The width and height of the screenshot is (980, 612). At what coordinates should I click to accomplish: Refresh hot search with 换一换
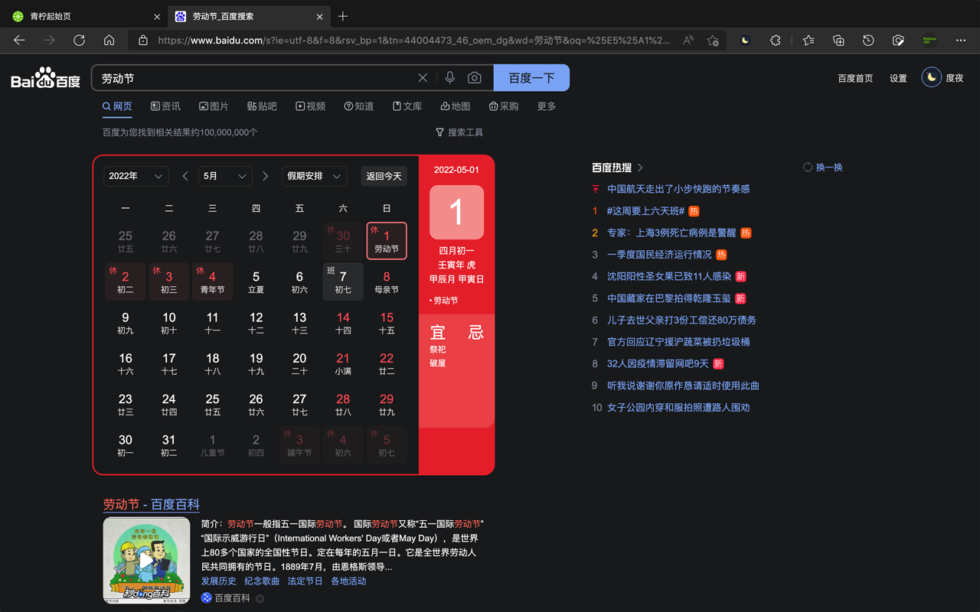point(822,167)
